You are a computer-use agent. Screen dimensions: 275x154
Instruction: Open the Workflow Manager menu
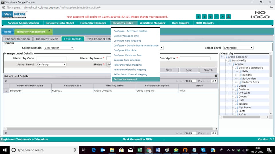[x=152, y=23]
